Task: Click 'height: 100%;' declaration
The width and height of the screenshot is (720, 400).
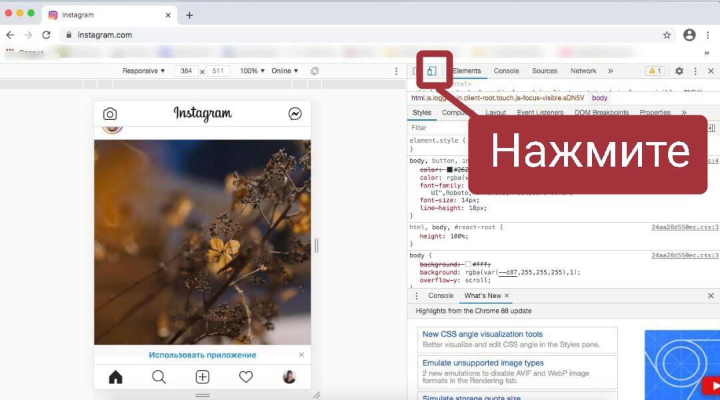Action: coord(443,237)
